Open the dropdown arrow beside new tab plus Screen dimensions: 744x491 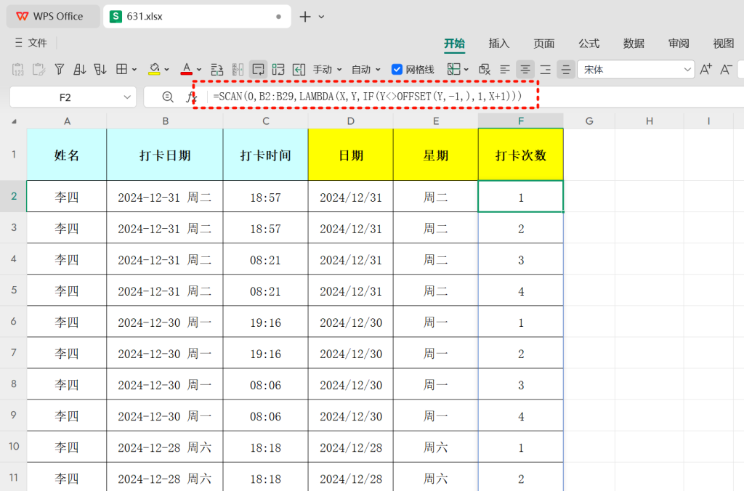(x=321, y=17)
